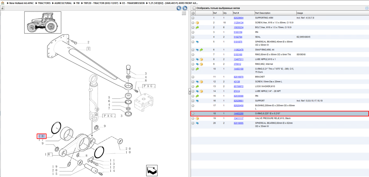Open the side panel toggle icon at top-left

tap(2, 8)
